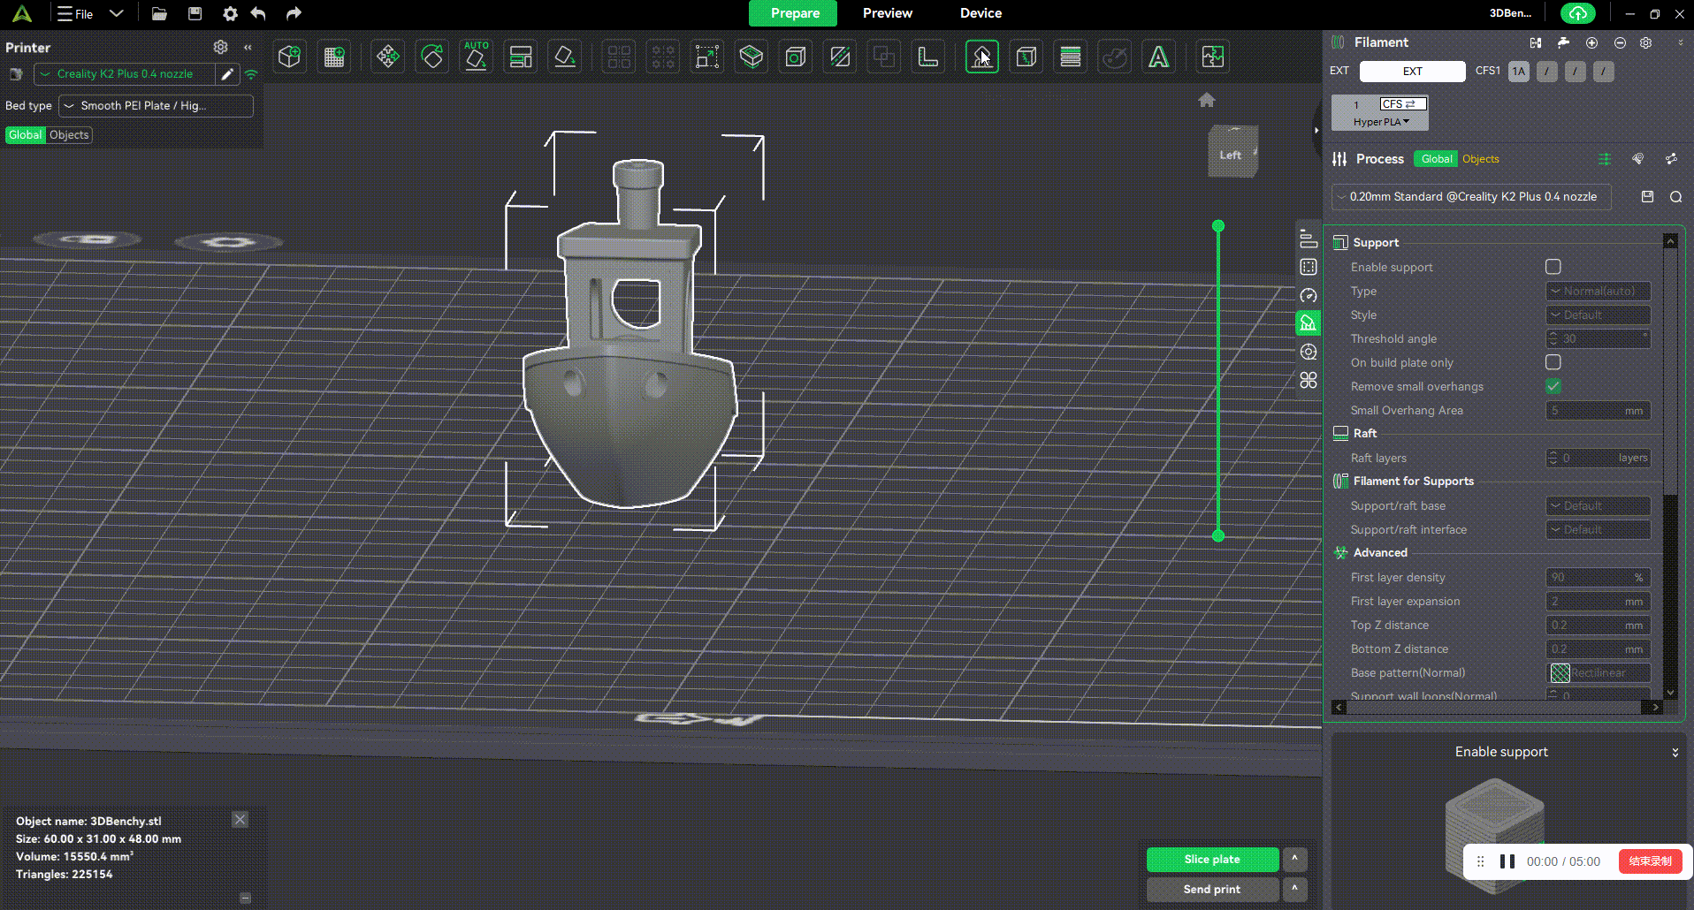Uncheck Remove small overhangs
Viewport: 1694px width, 910px height.
(x=1553, y=386)
